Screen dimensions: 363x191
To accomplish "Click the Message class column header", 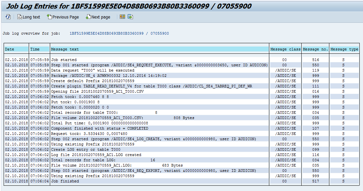I will point(284,49).
